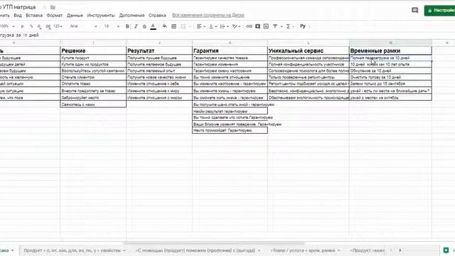Format selection as currency (р.)
Image resolution: width=455 pixels, height=256 pixels.
click(23, 26)
